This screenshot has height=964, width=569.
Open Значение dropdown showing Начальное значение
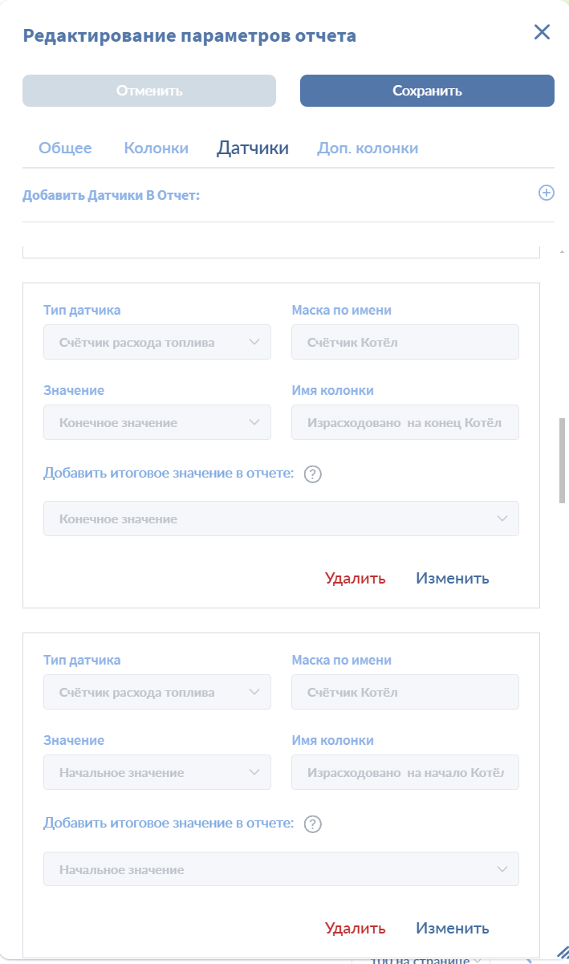click(157, 772)
